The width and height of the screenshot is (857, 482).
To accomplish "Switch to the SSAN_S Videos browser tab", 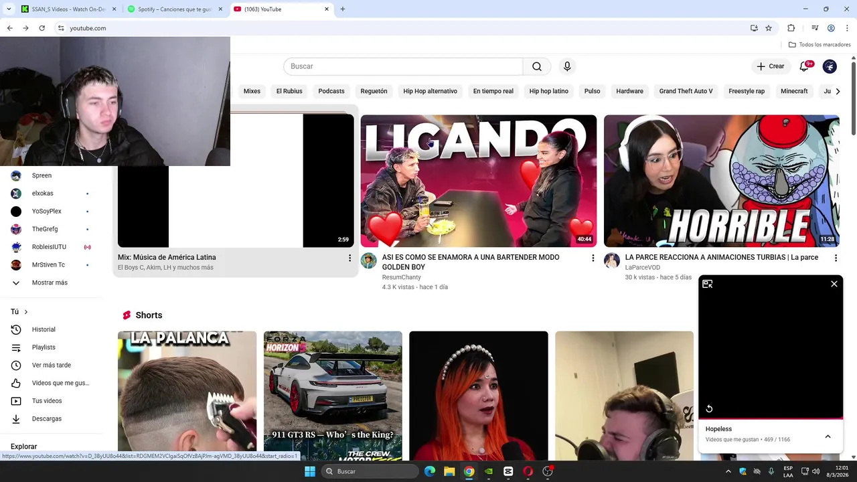I will pos(68,9).
